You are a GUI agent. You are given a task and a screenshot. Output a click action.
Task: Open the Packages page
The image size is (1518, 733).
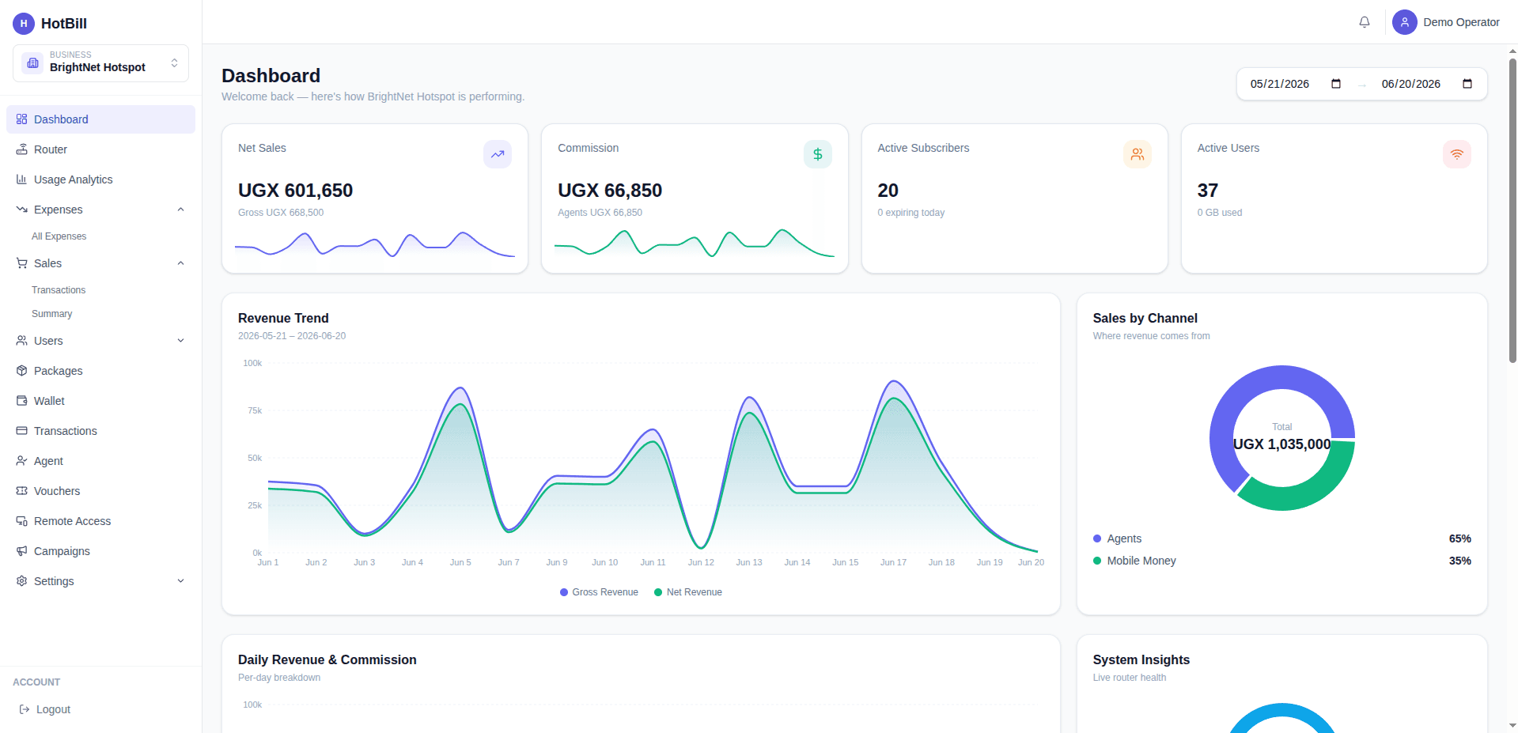point(100,371)
